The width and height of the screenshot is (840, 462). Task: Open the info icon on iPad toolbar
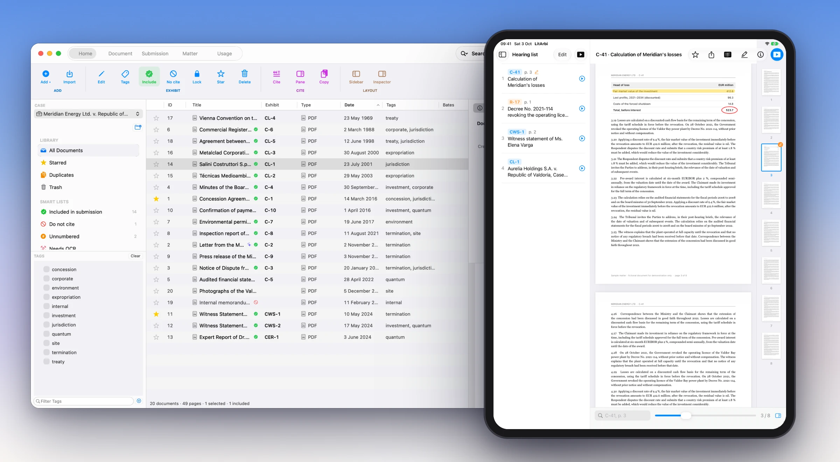(x=760, y=55)
